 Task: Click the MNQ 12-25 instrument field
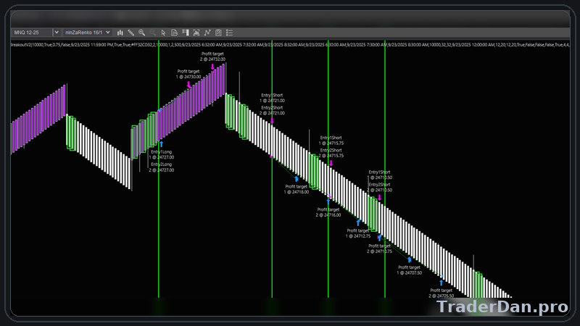(x=30, y=33)
